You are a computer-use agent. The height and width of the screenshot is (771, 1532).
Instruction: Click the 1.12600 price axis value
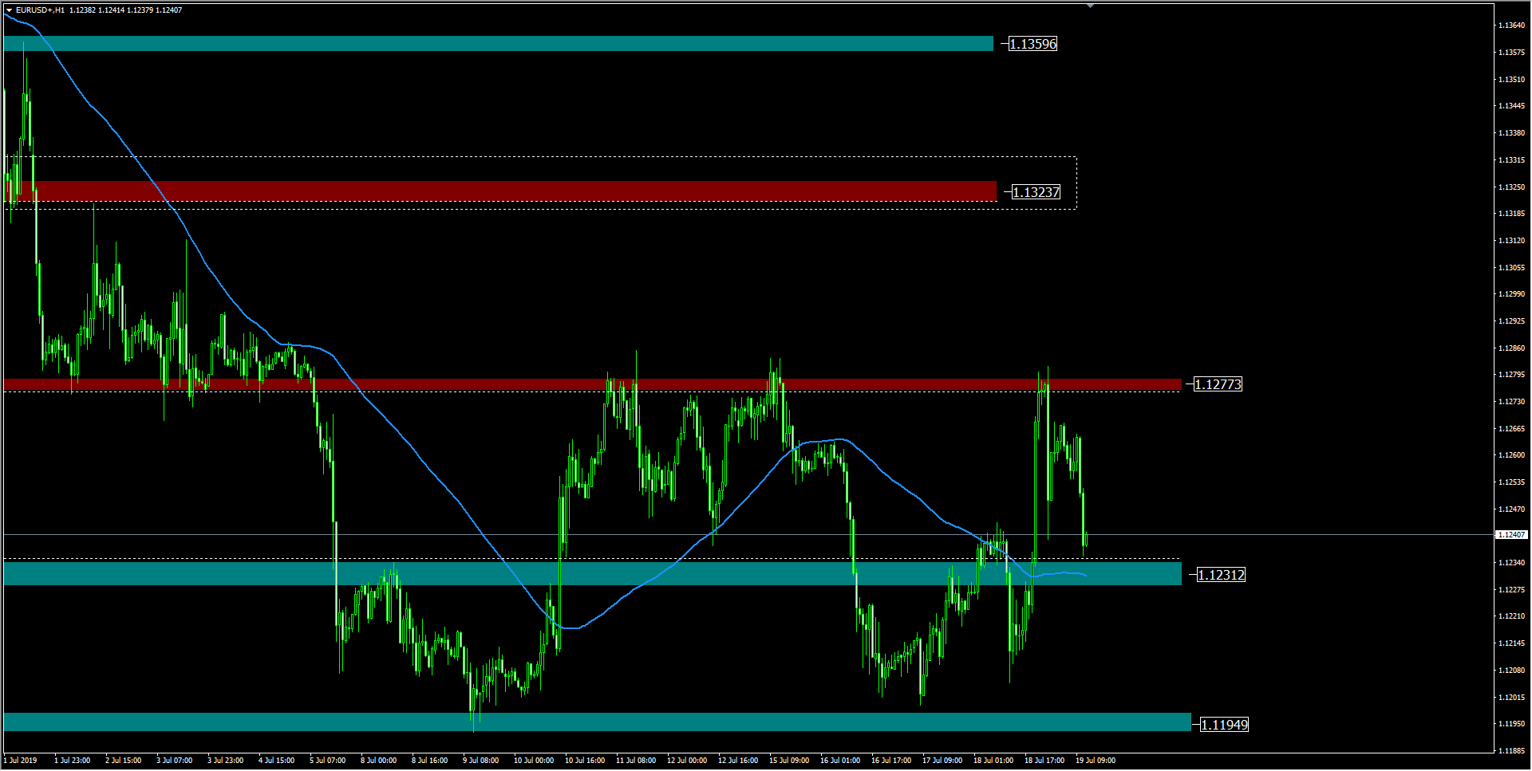(1511, 455)
